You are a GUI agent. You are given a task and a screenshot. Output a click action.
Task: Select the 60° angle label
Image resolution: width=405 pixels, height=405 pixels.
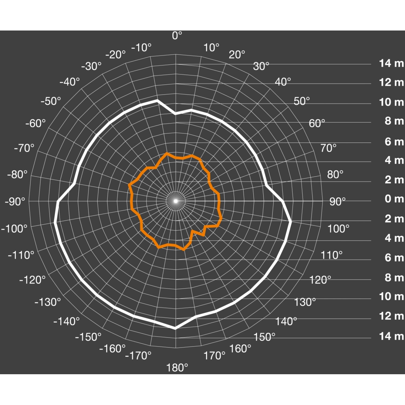tap(317, 123)
